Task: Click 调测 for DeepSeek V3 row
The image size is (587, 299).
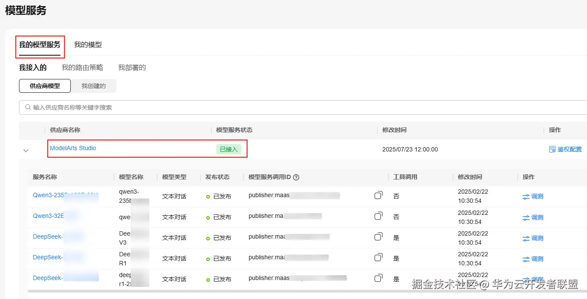Action: coord(533,238)
